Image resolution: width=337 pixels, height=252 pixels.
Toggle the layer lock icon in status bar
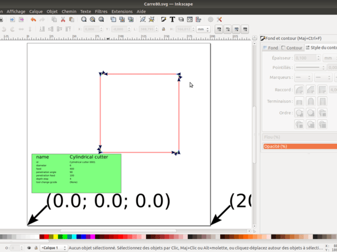(x=35, y=248)
